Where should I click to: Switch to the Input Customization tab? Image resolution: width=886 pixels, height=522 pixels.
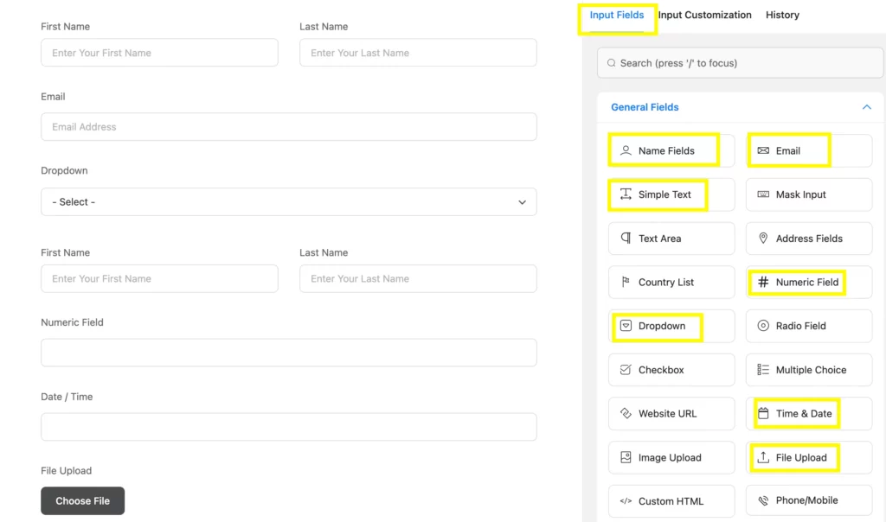coord(705,15)
